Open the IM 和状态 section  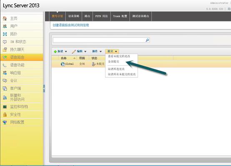(22, 42)
